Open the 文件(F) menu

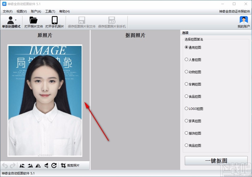[8, 11]
